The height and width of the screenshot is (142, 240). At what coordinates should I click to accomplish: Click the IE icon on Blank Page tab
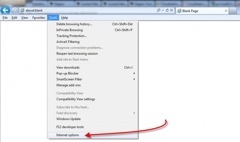click(x=179, y=11)
